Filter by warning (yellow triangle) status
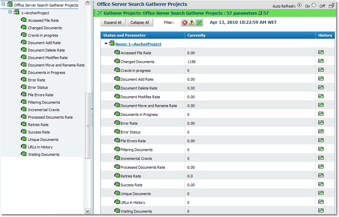The width and height of the screenshot is (339, 217). 192,23
